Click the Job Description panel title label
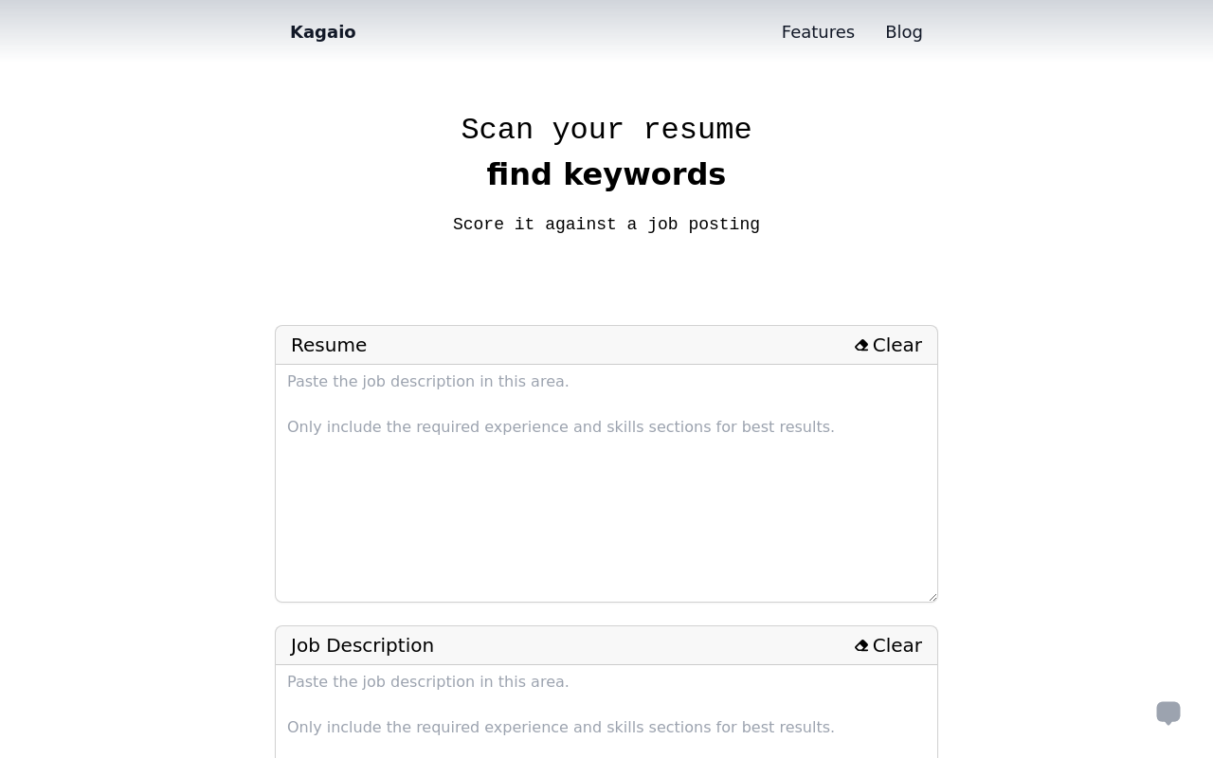Screen dimensions: 1213x758 pos(362,645)
